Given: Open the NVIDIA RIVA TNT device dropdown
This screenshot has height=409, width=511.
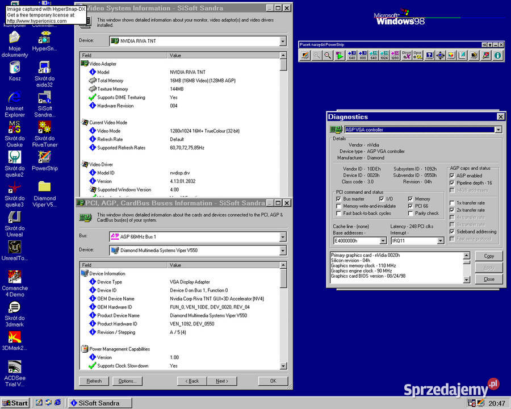Looking at the screenshot, I should 283,41.
